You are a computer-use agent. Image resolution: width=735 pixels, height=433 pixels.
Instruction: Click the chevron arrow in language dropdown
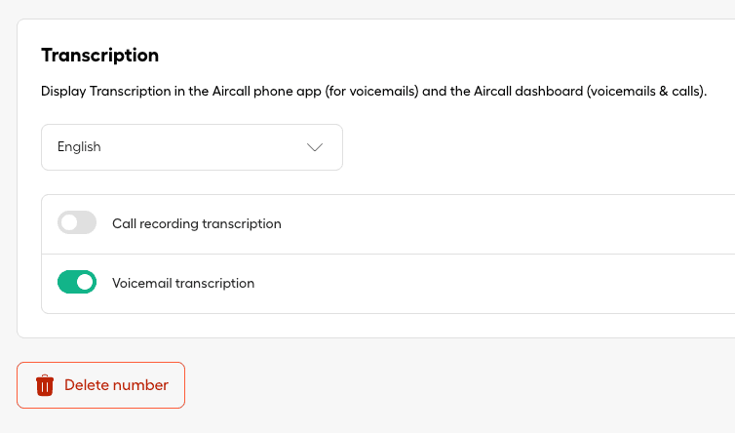(x=315, y=147)
